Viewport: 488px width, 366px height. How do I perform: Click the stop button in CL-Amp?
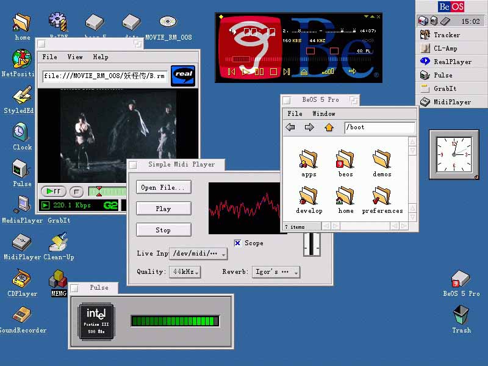pyautogui.click(x=273, y=72)
